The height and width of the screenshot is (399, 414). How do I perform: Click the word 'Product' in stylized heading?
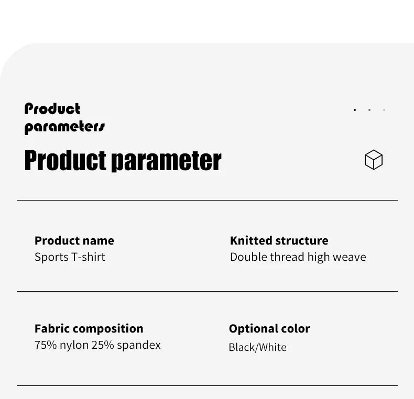click(52, 109)
